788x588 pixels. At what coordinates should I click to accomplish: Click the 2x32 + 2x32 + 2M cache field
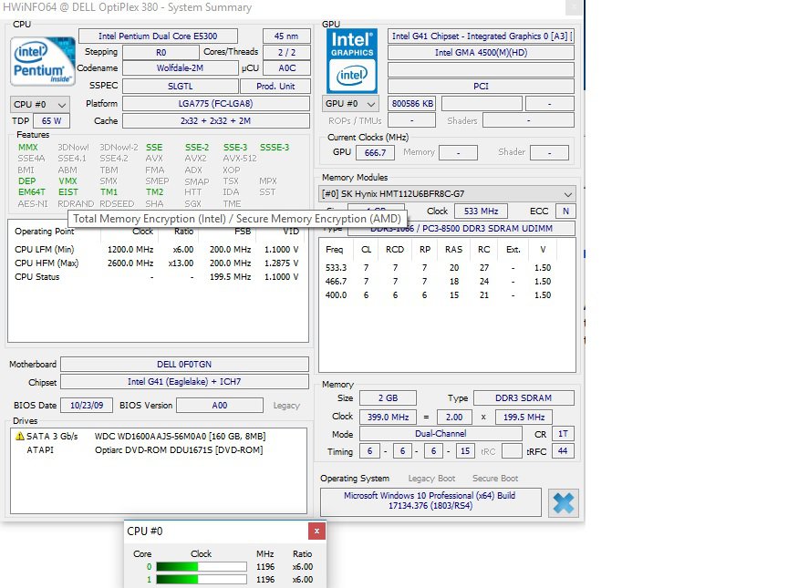click(215, 121)
